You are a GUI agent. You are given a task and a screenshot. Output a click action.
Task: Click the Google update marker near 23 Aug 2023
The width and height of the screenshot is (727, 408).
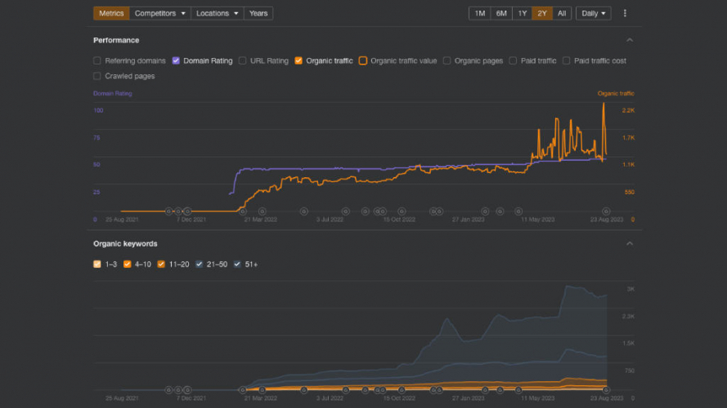point(606,211)
